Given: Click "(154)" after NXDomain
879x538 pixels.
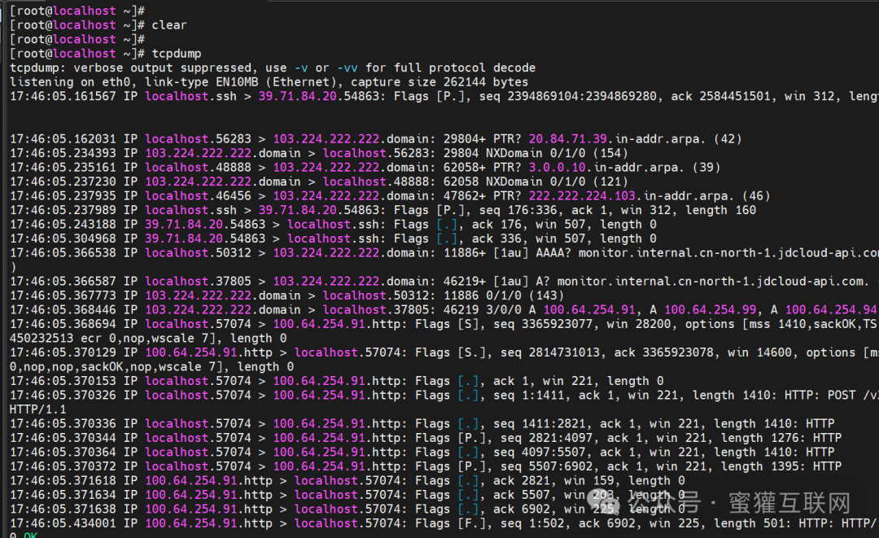Looking at the screenshot, I should tap(610, 153).
